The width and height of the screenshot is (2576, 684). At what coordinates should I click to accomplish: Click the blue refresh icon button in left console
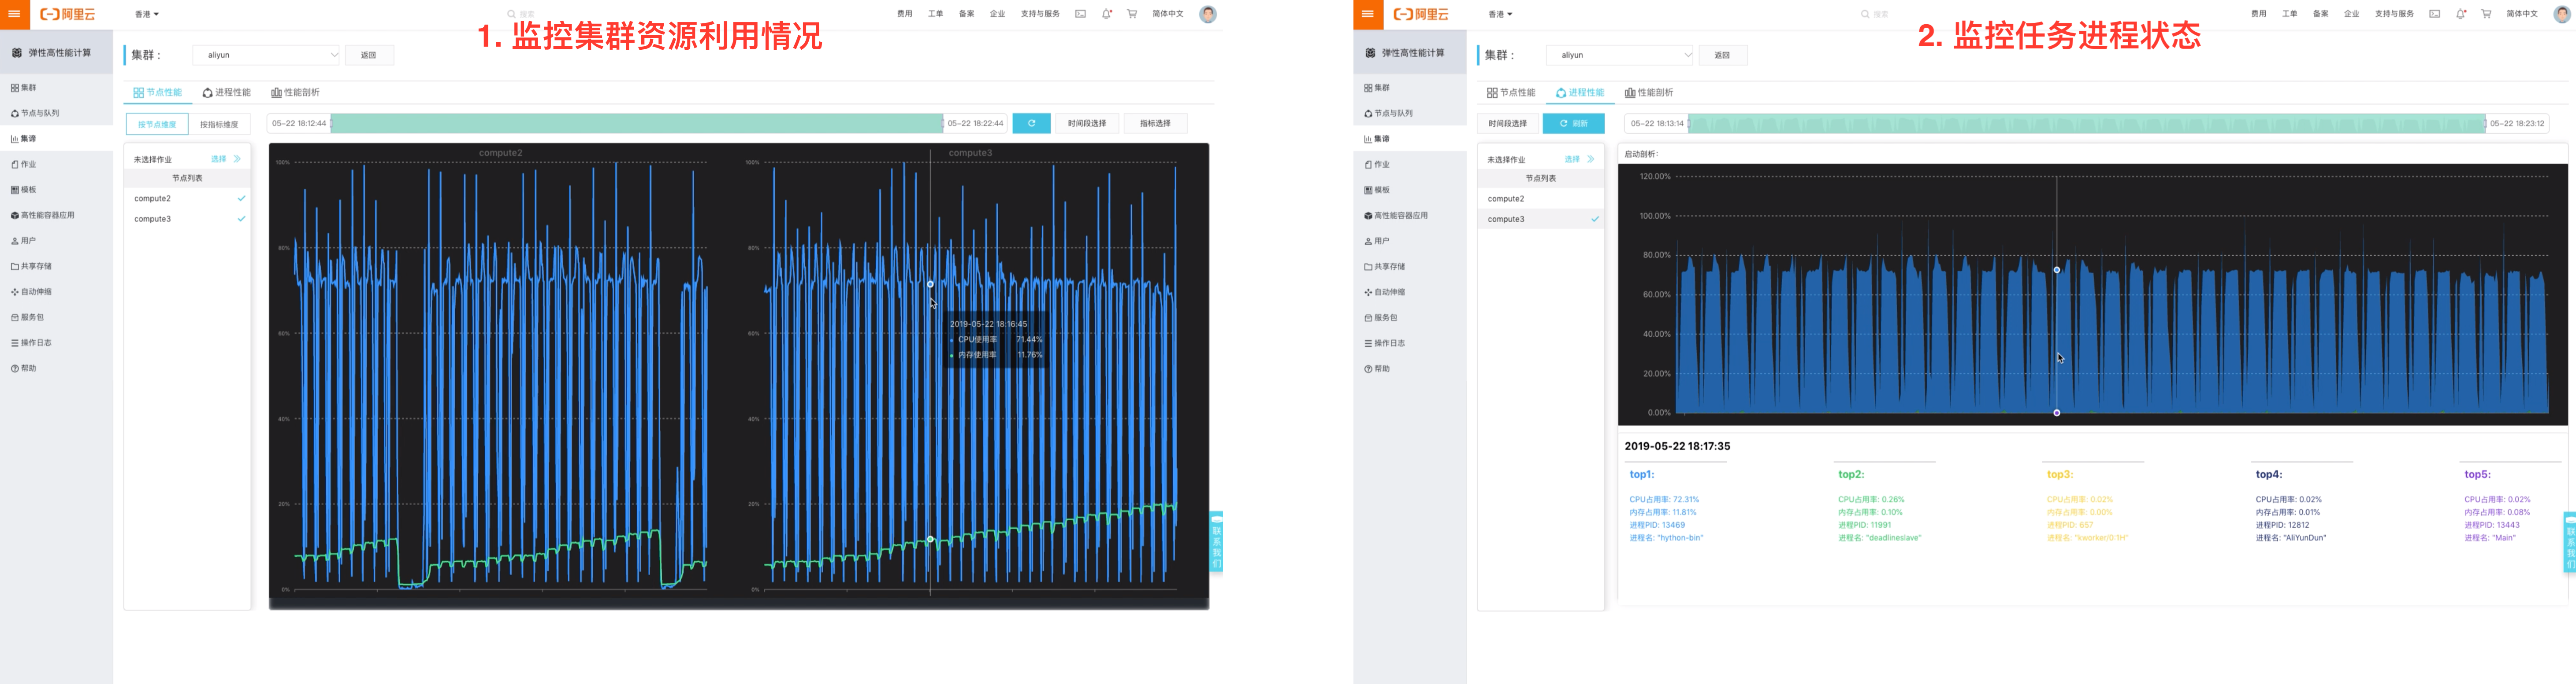1031,123
